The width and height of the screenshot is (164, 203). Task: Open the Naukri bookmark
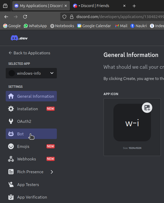point(138,26)
